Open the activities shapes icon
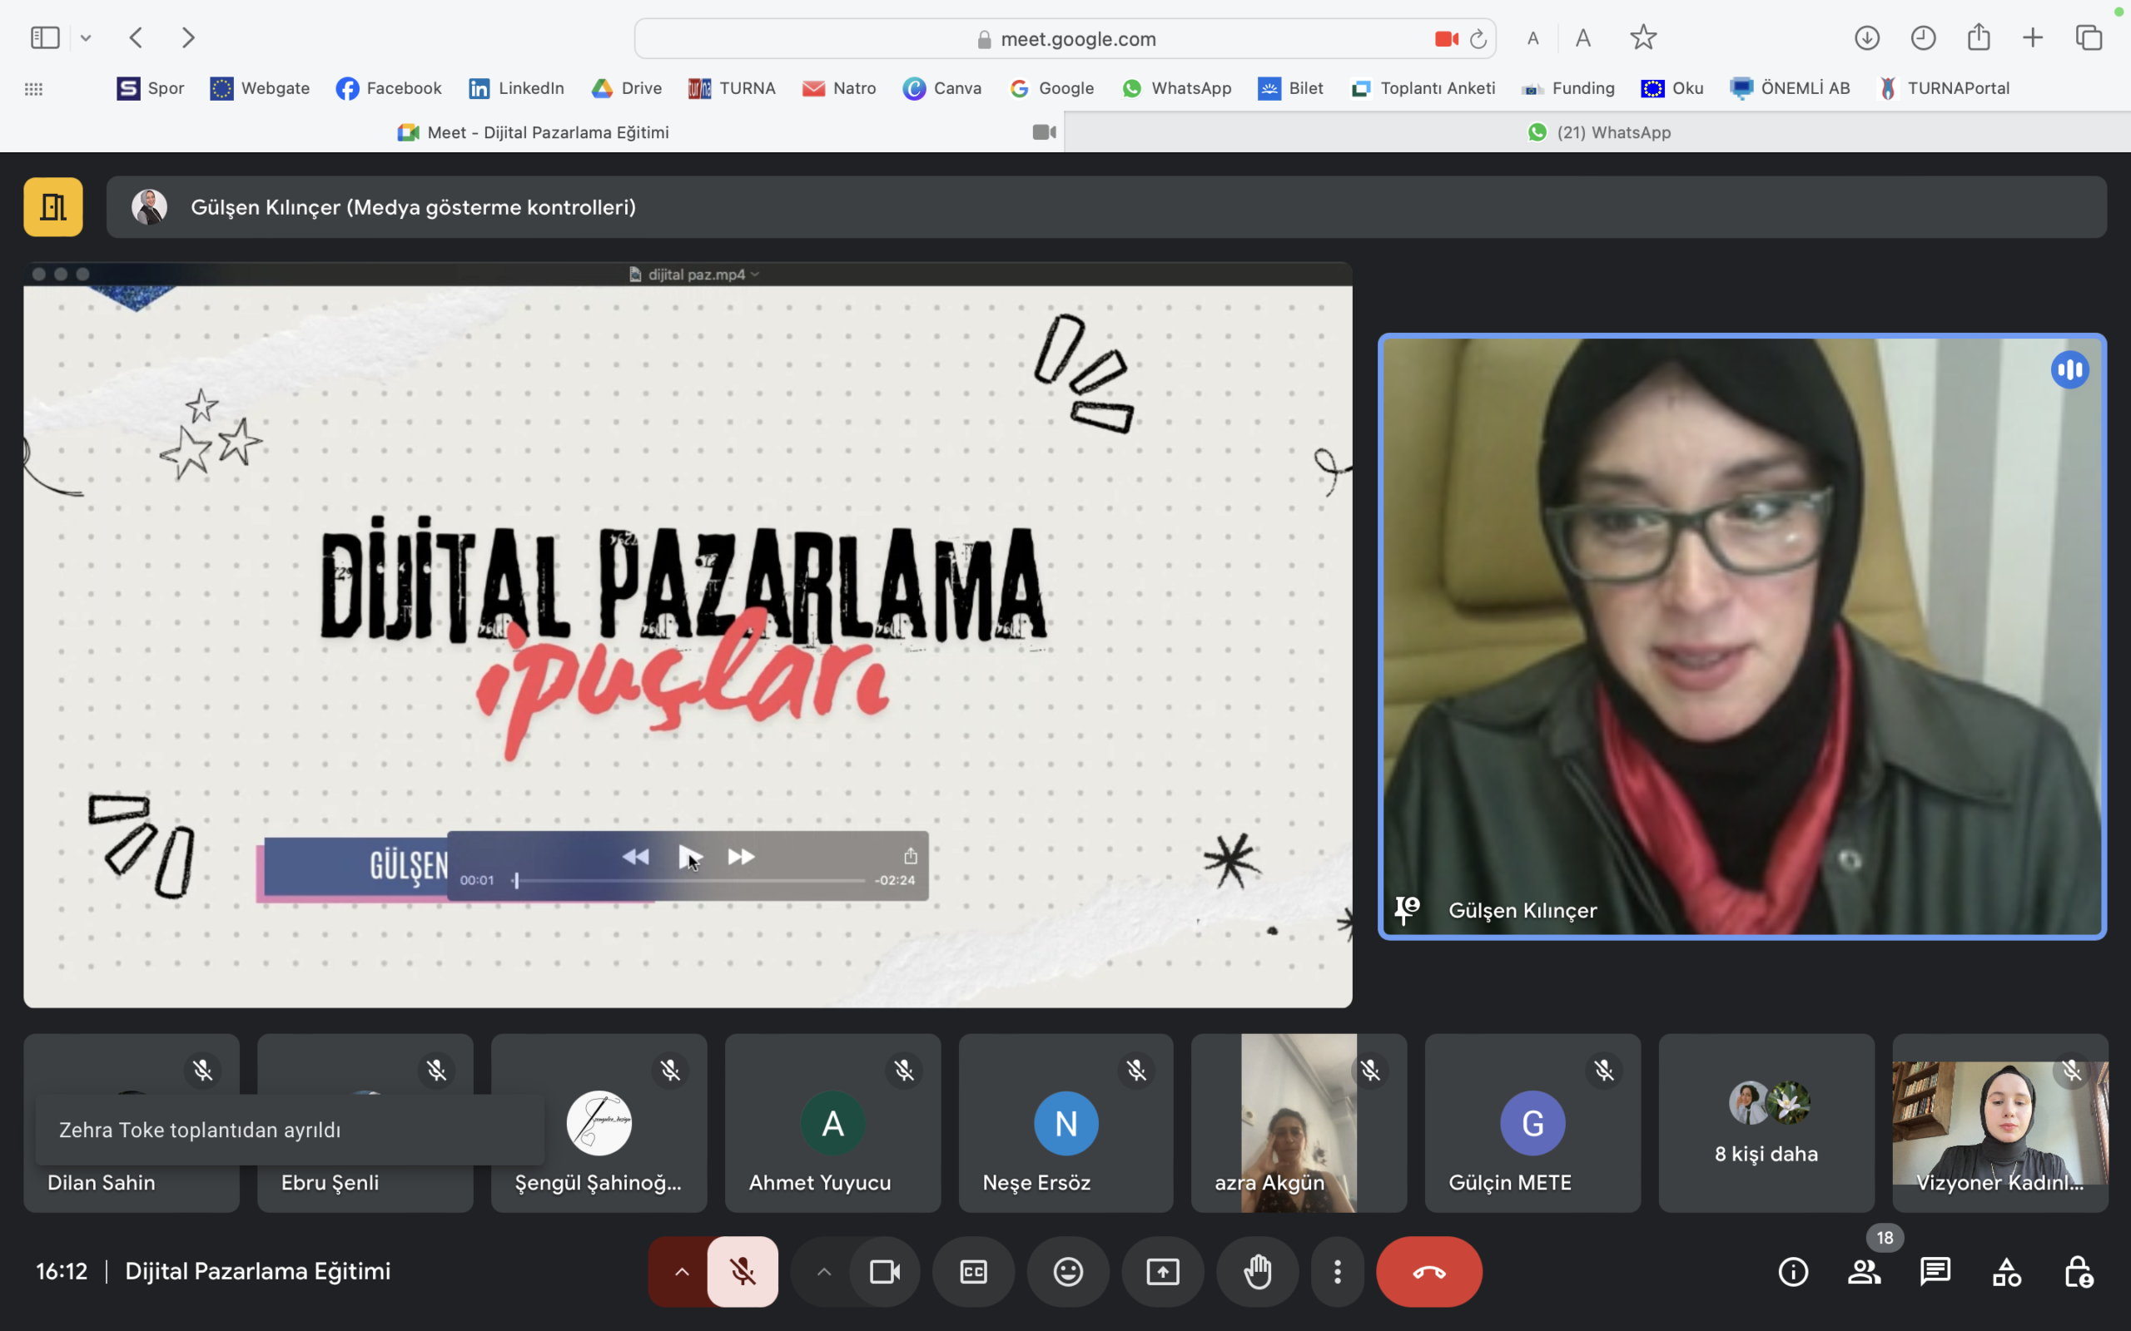The width and height of the screenshot is (2131, 1331). click(x=2006, y=1271)
